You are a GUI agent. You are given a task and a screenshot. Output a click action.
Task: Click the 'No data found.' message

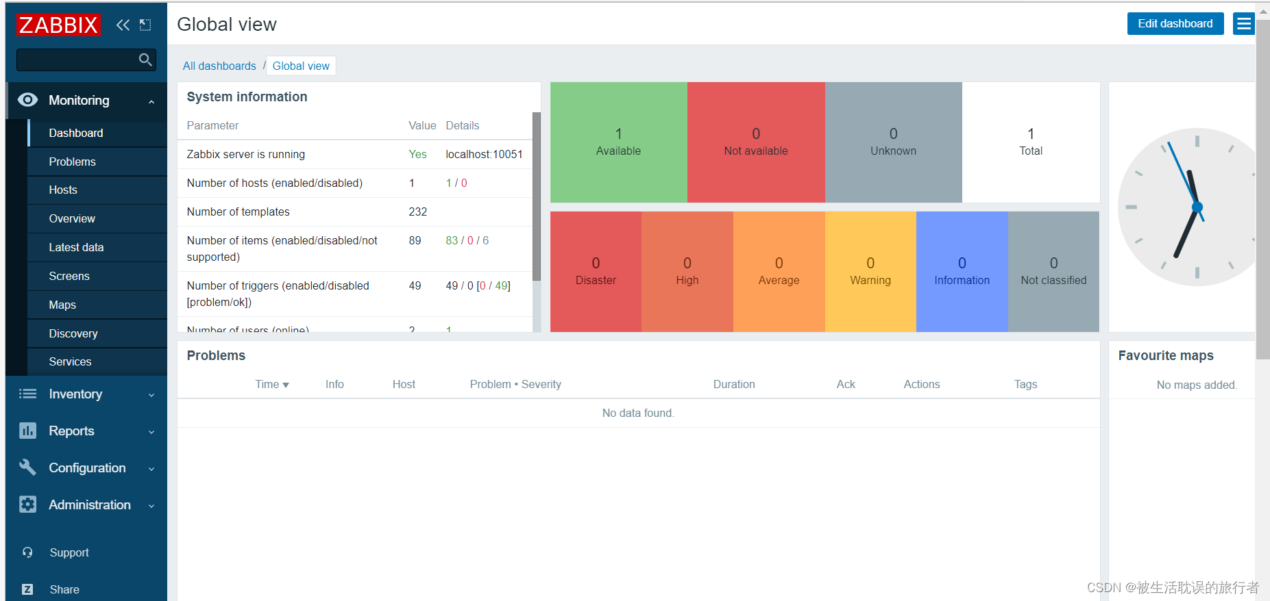click(x=638, y=413)
